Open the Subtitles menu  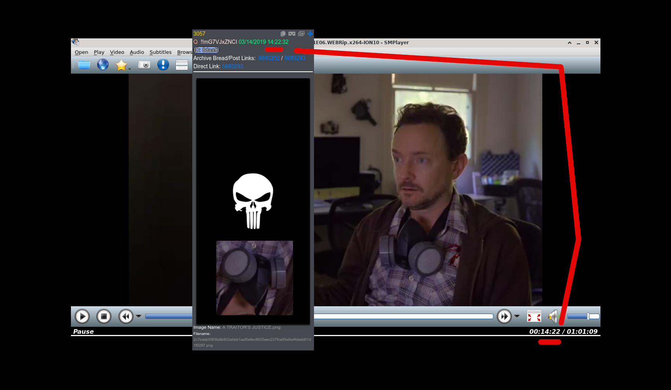point(160,52)
